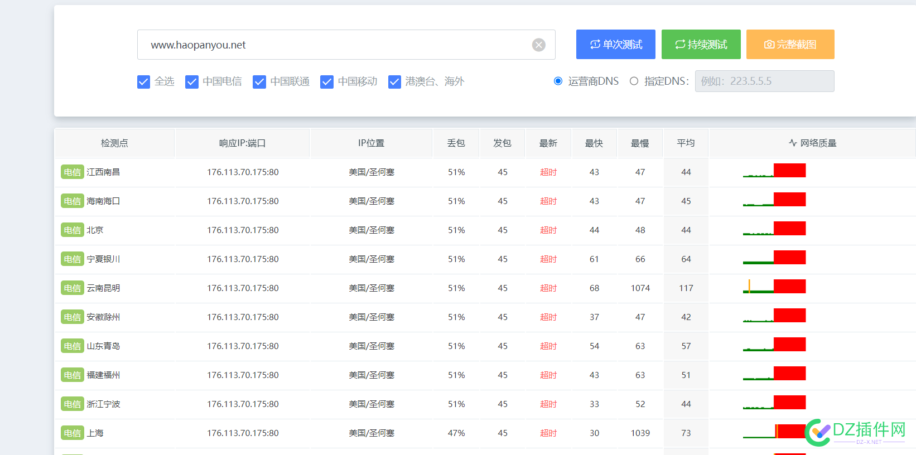The image size is (916, 455).
Task: Select the 指定DNS radio option
Action: tap(634, 81)
